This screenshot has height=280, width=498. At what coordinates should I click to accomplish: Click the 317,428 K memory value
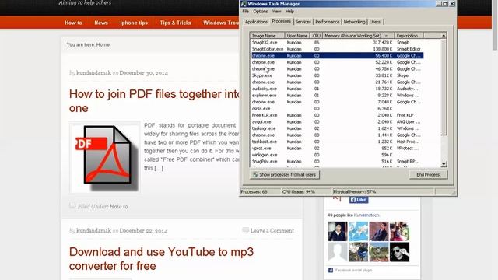[382, 42]
